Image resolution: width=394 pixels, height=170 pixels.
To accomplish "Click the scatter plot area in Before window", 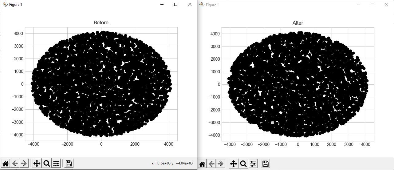I will click(x=101, y=84).
